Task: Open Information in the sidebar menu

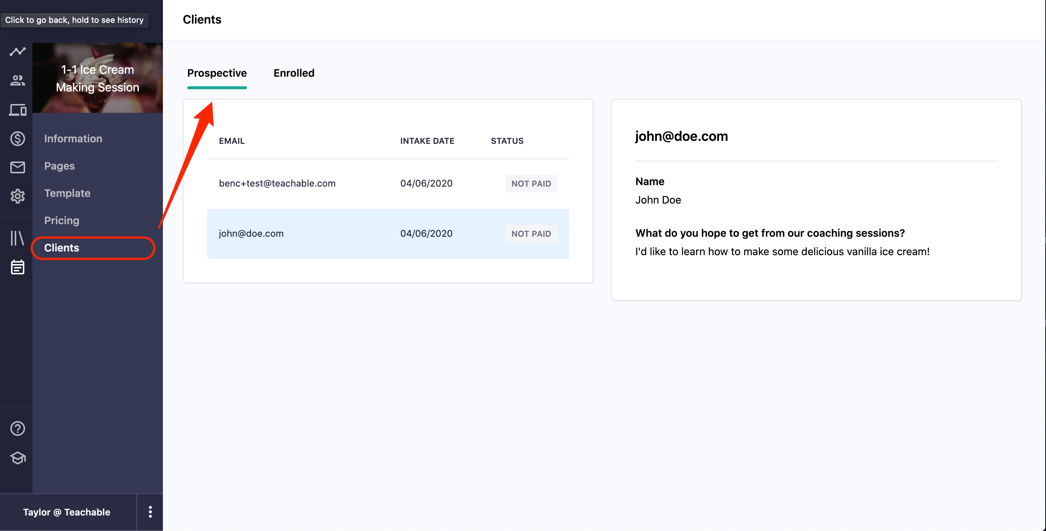Action: [73, 139]
